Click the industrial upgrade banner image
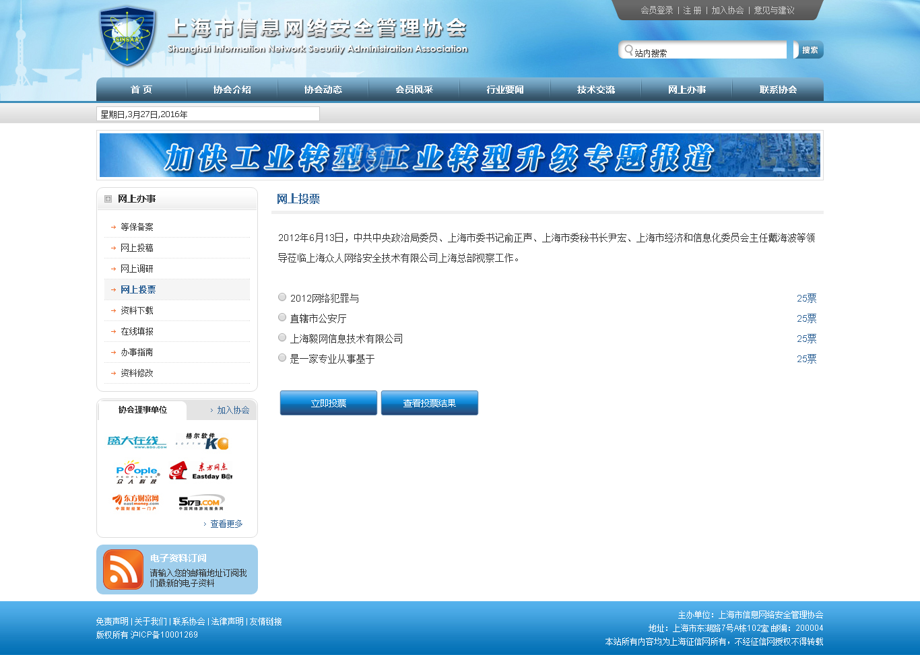 (459, 156)
